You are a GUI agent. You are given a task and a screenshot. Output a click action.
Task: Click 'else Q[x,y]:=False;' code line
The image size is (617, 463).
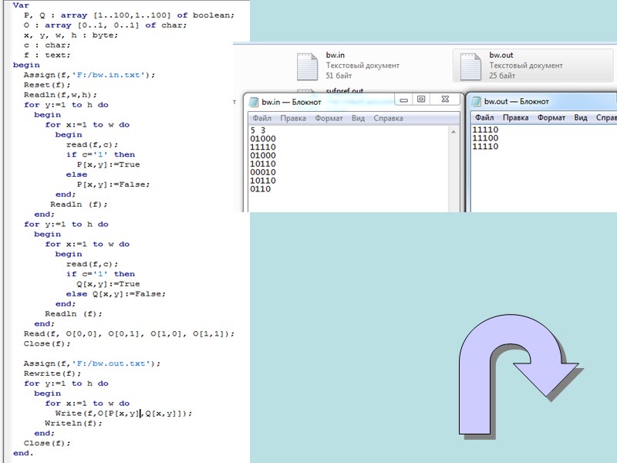click(116, 294)
